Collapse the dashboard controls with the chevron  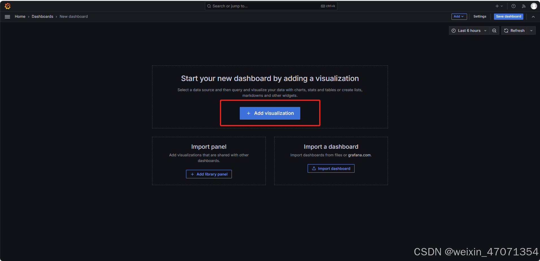click(533, 16)
